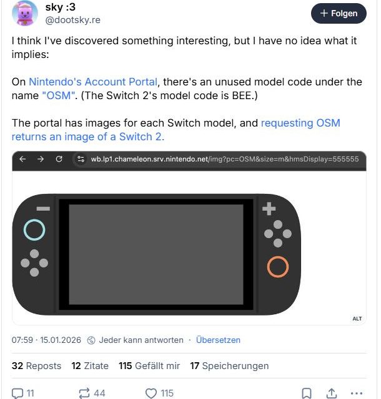Follow the requesting OSM returns image link
The width and height of the screenshot is (381, 399).
tap(300, 123)
